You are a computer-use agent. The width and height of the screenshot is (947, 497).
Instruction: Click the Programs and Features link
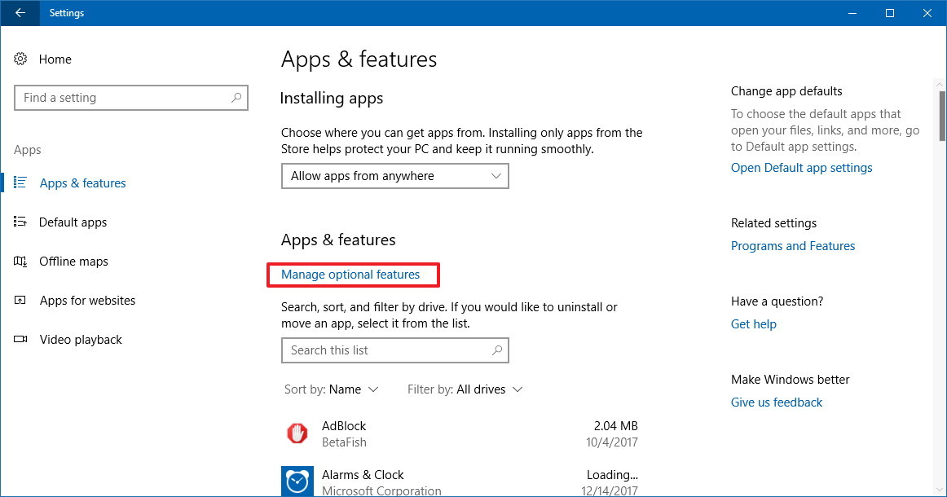coord(793,245)
